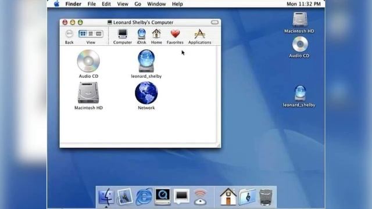The width and height of the screenshot is (372, 209).
Task: Open the Window menu
Action: pyautogui.click(x=156, y=4)
